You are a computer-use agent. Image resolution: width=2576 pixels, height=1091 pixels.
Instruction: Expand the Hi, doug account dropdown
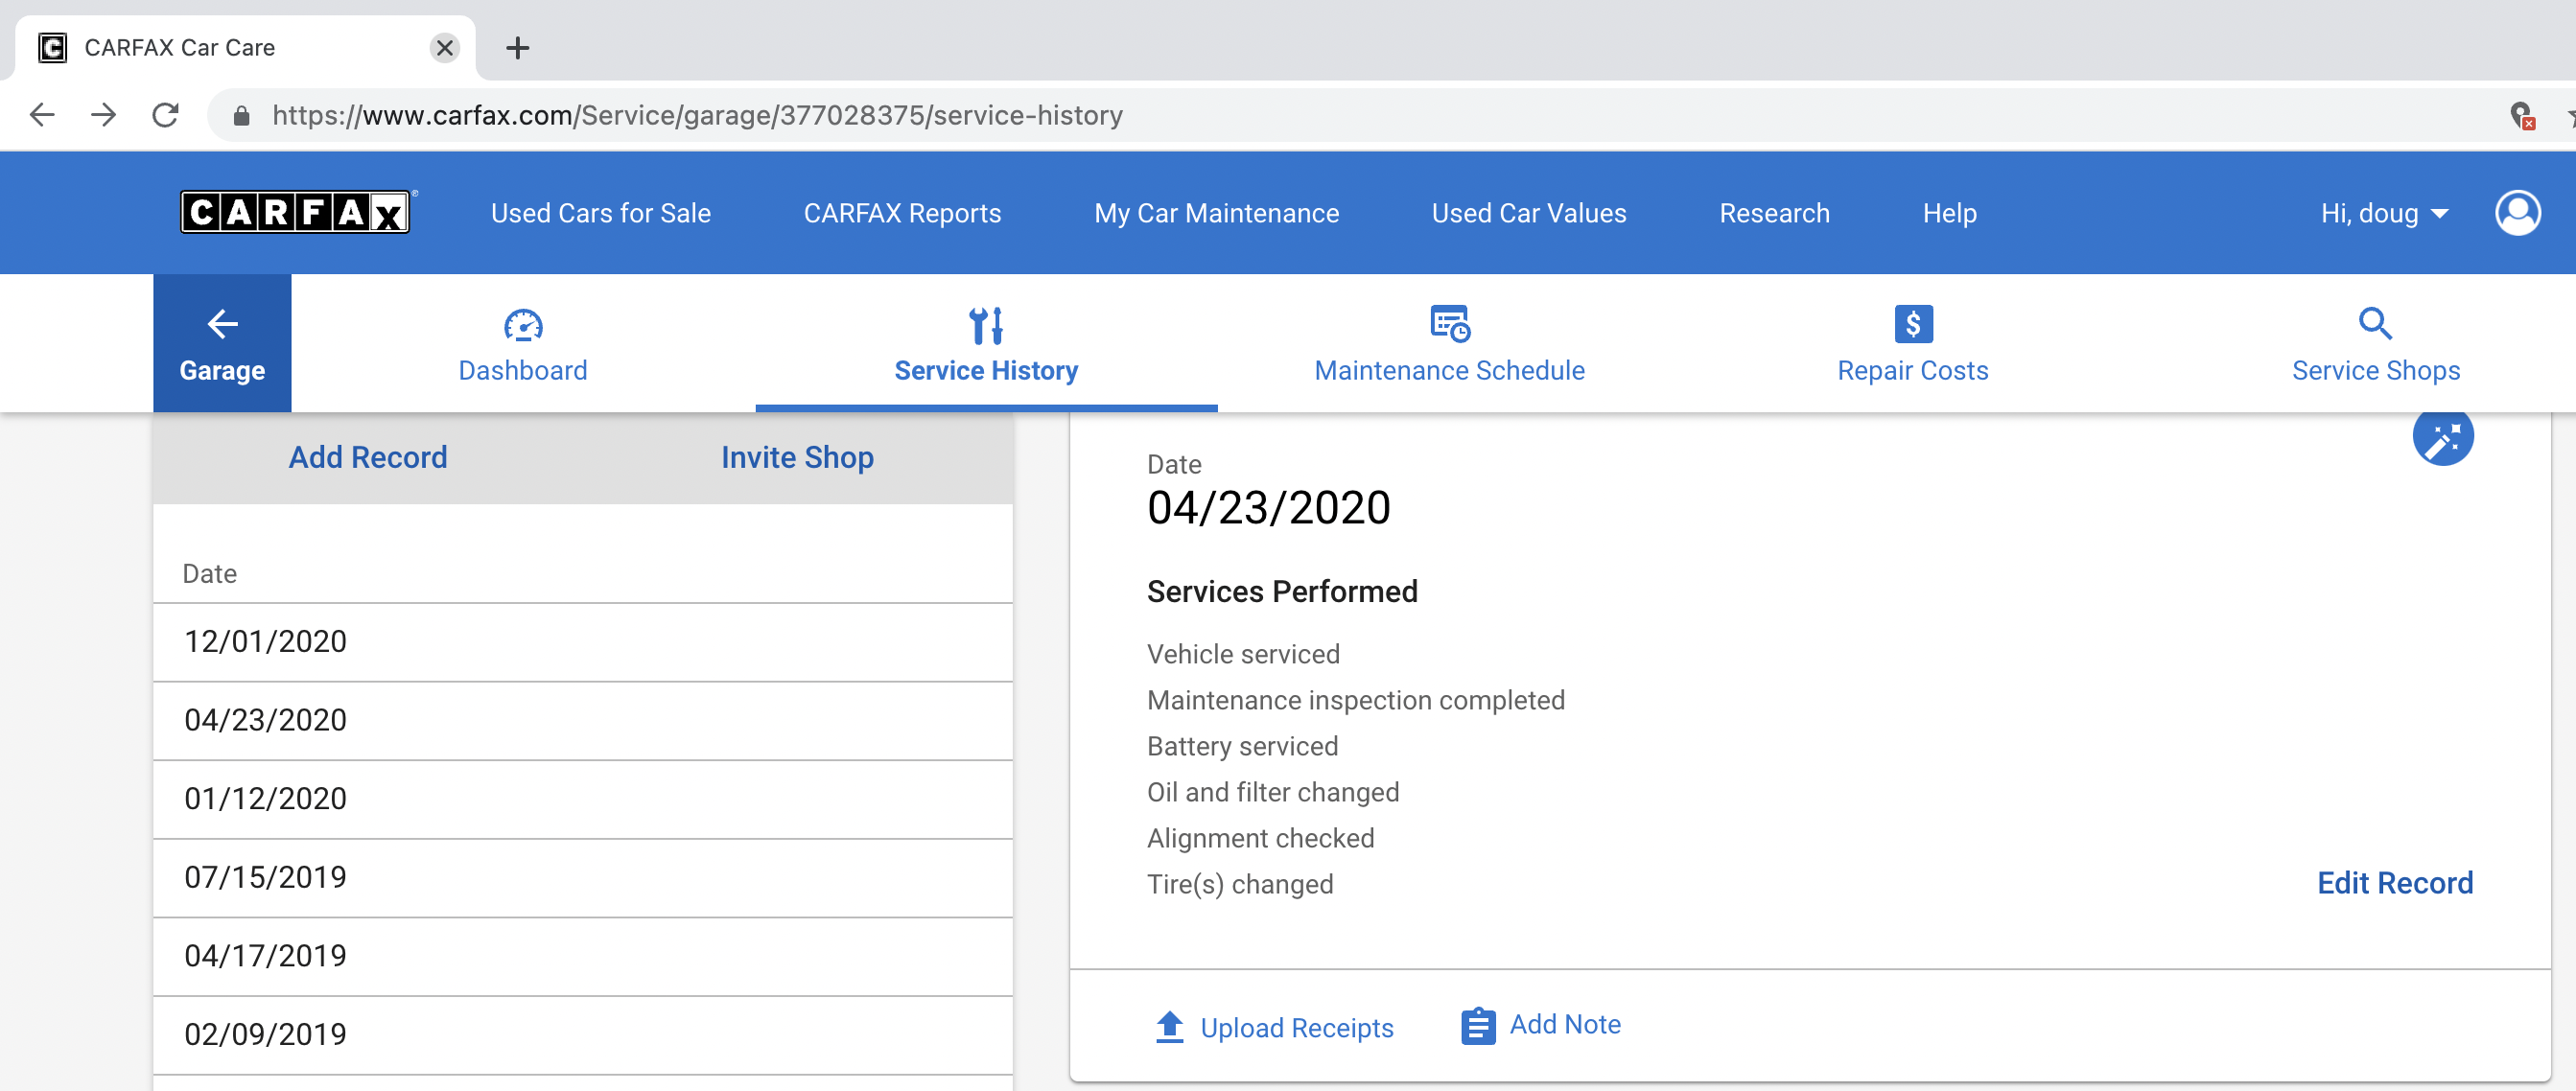click(x=2384, y=213)
